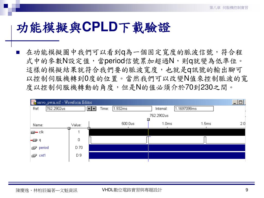Select the period group node icon
264x198 pixels.
(x=34, y=148)
